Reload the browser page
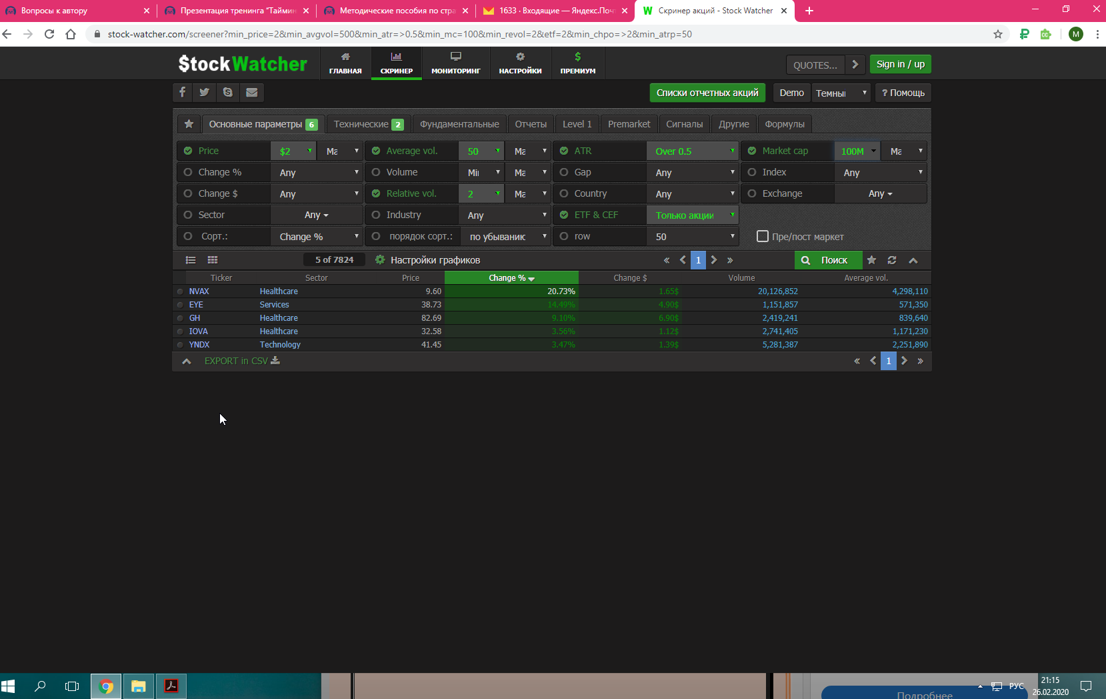The image size is (1106, 699). pos(49,34)
